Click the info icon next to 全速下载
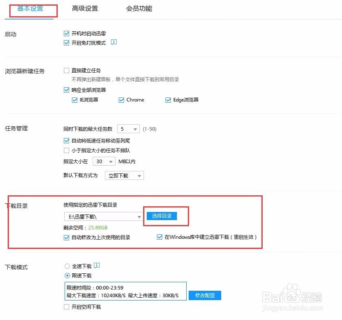 click(x=96, y=266)
